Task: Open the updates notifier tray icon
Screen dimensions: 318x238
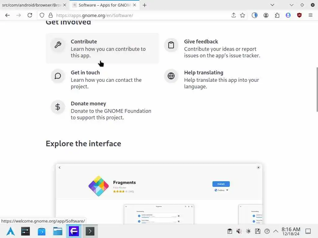Action: [267, 231]
